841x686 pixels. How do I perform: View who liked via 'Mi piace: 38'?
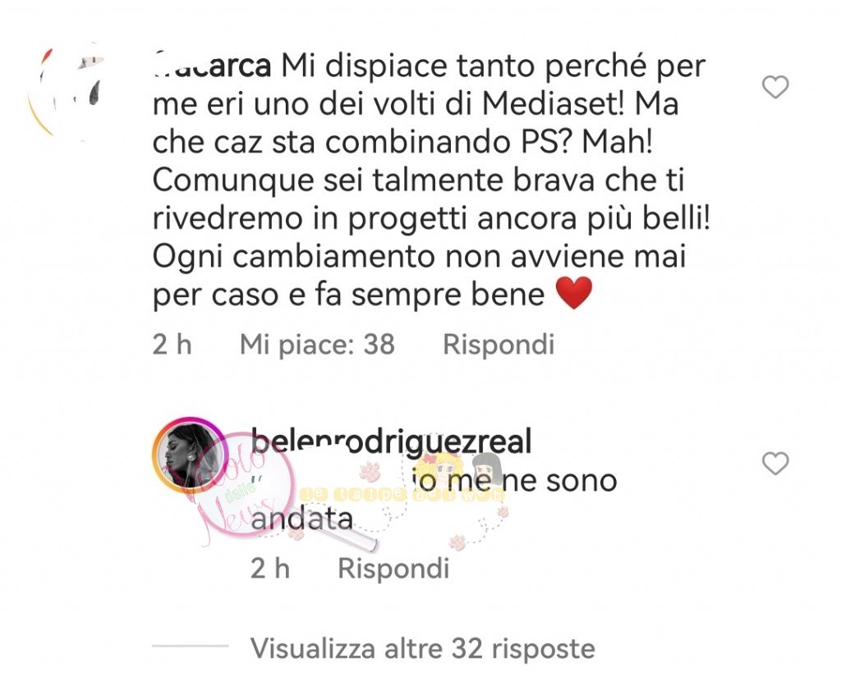pos(317,344)
